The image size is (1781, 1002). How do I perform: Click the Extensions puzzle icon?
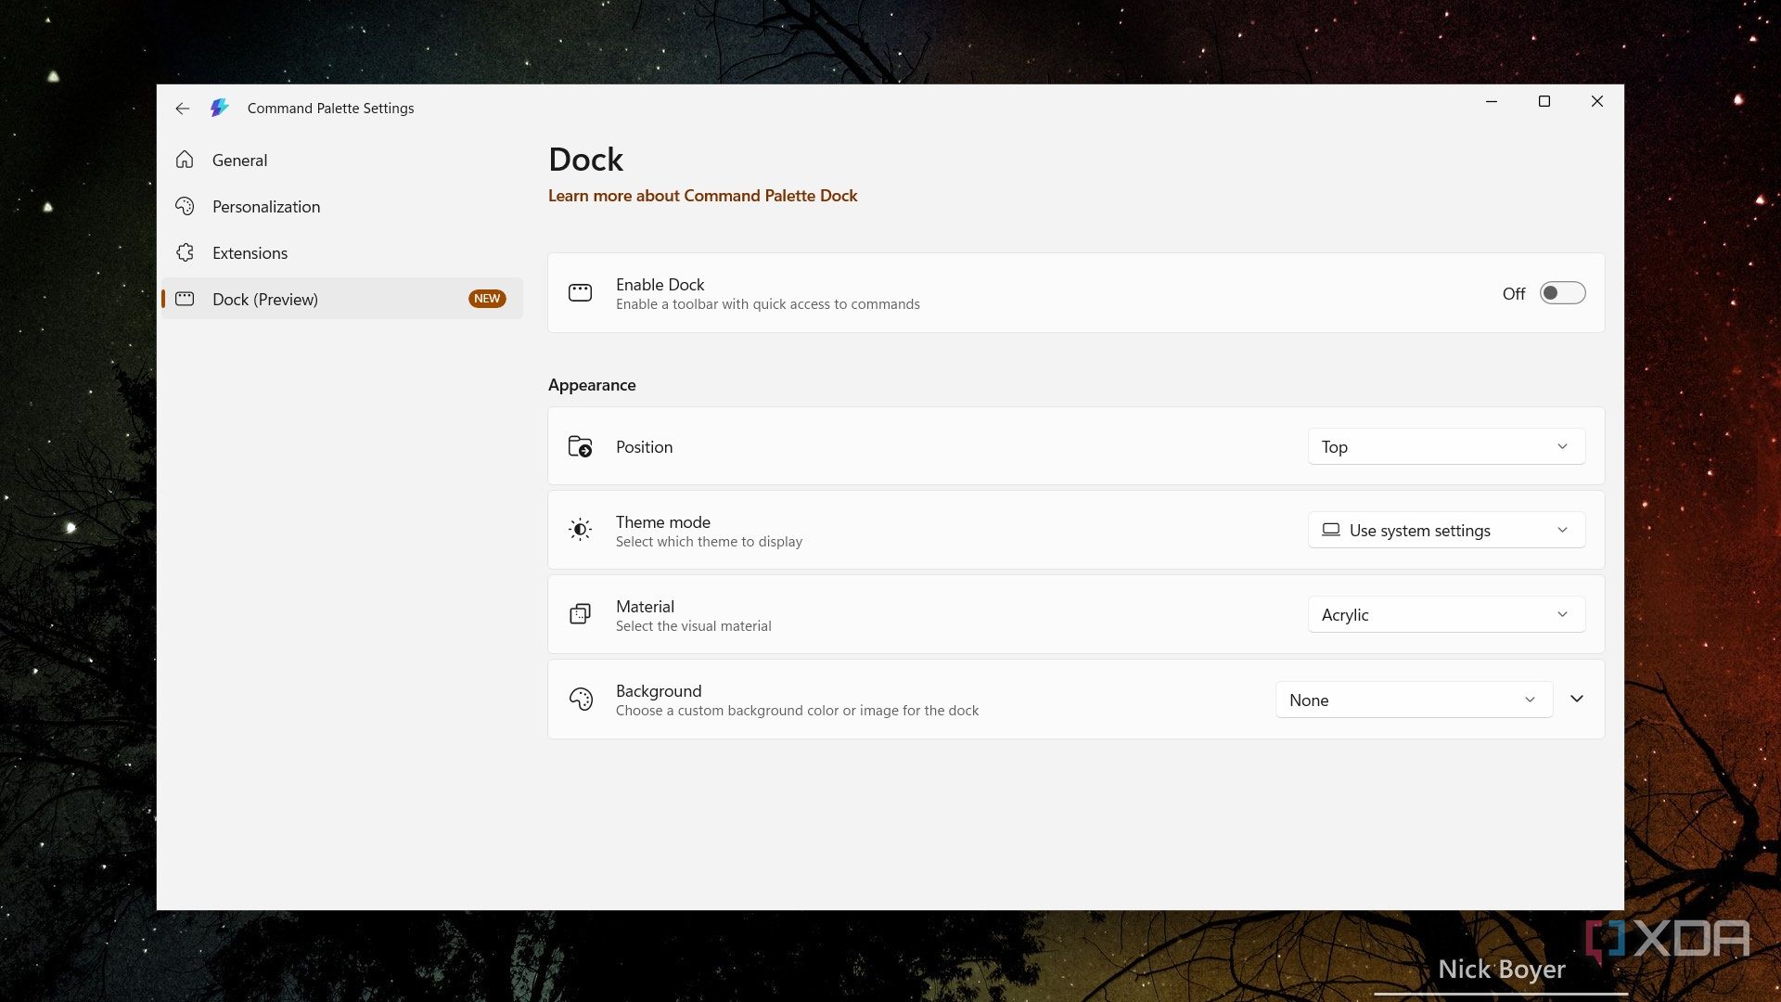coord(185,252)
